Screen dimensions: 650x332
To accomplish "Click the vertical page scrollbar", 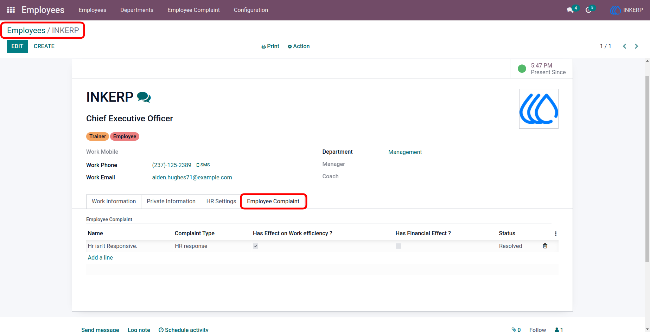I will point(647,169).
